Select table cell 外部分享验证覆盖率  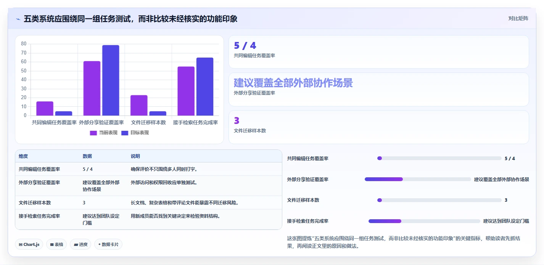tap(39, 183)
